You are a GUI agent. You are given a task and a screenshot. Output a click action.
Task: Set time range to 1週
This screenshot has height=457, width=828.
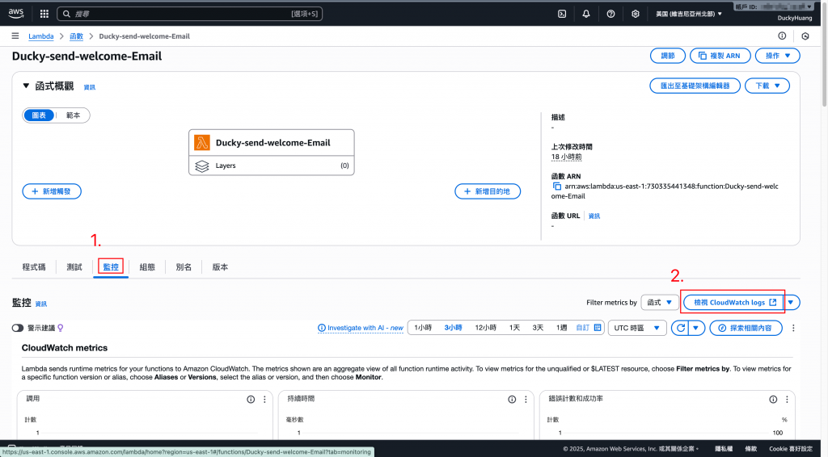click(561, 328)
